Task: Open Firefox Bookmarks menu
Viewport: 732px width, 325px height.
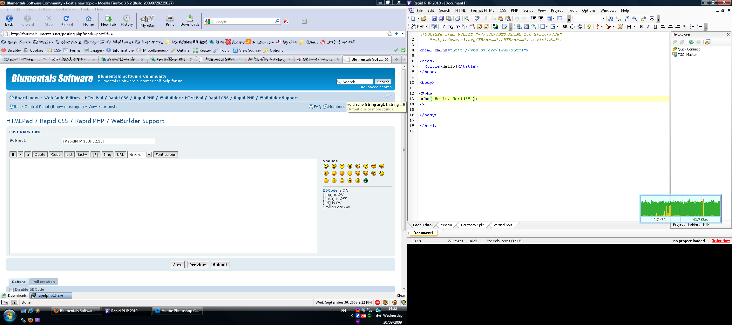Action: [x=65, y=9]
